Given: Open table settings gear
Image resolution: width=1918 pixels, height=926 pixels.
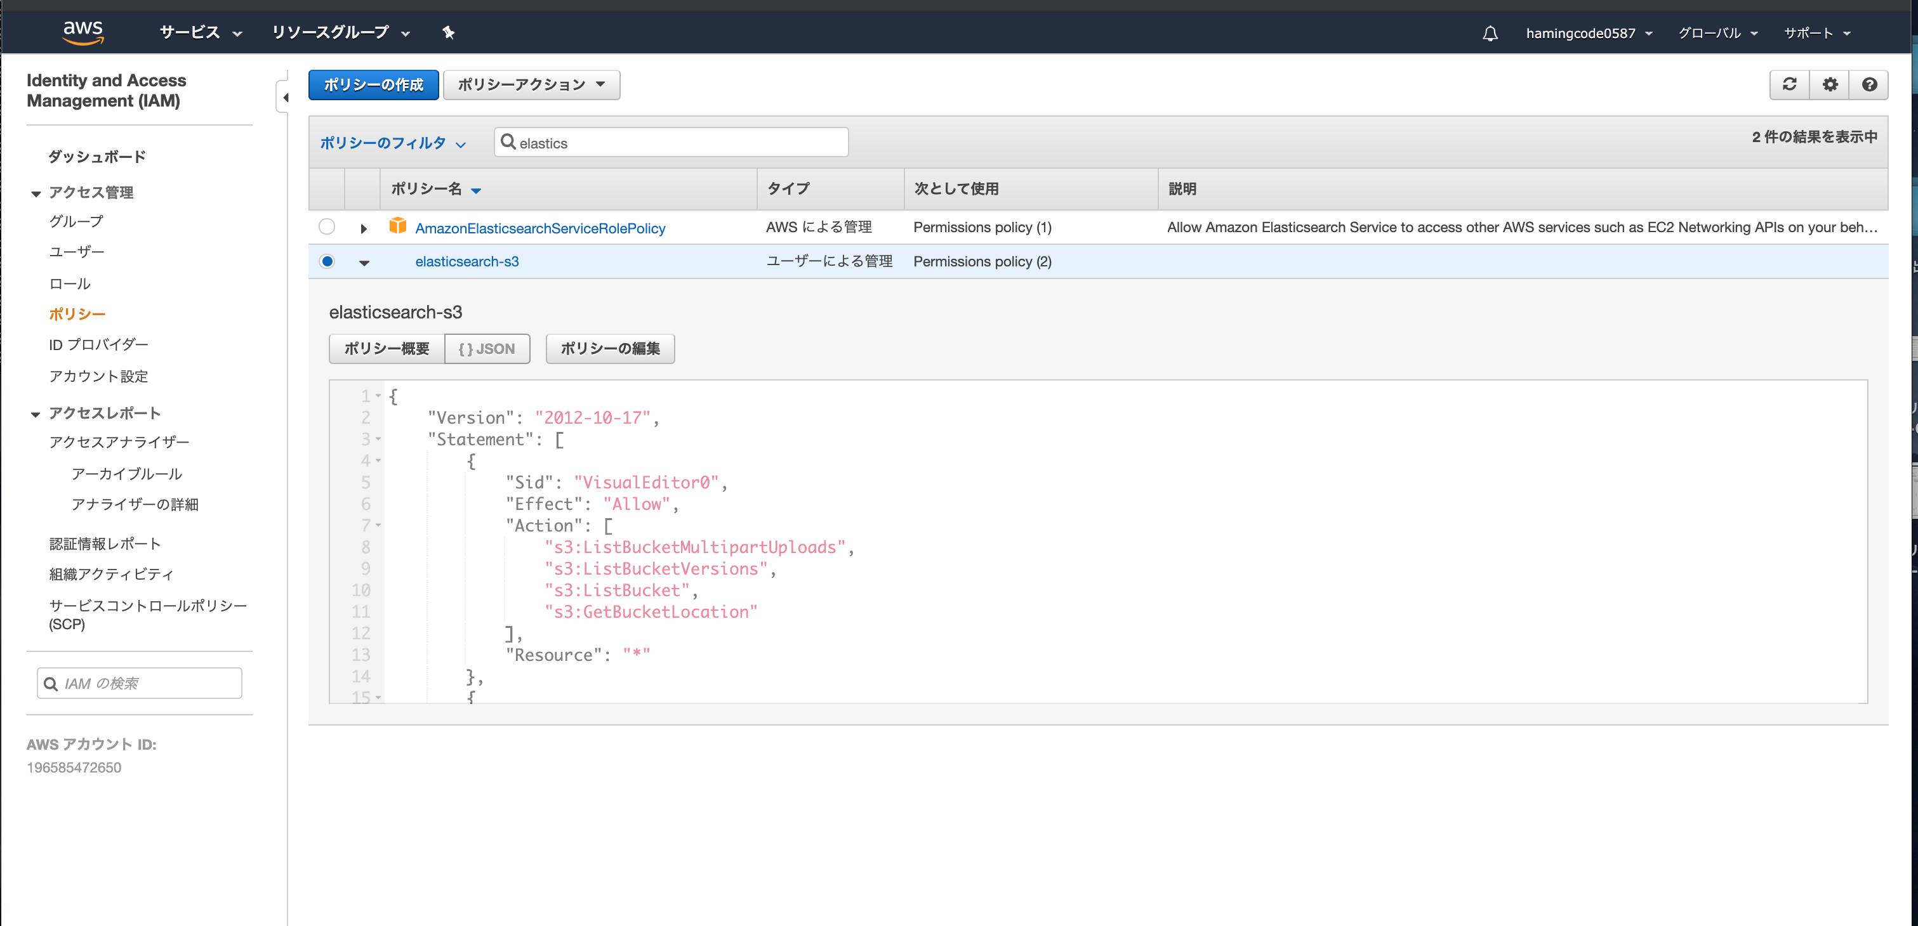Looking at the screenshot, I should (x=1829, y=85).
